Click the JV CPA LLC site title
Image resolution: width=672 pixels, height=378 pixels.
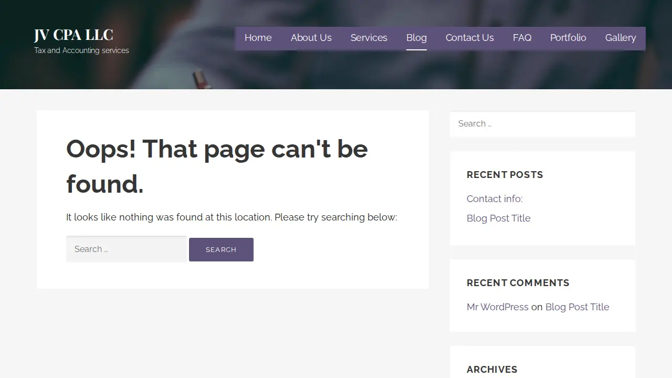[73, 35]
